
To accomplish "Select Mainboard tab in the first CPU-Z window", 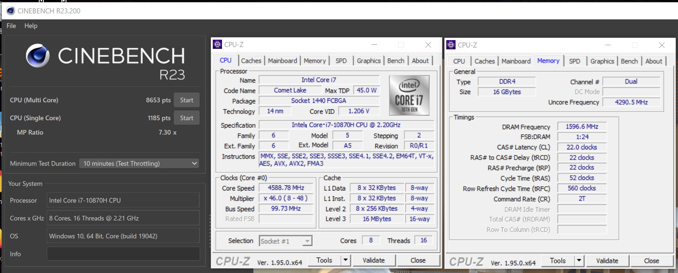I will pos(282,61).
